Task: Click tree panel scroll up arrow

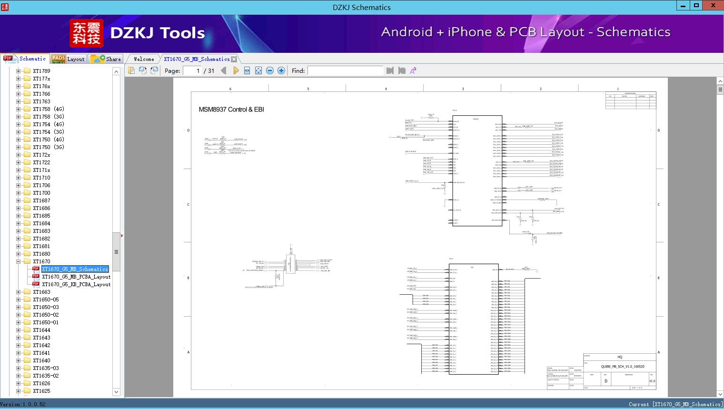Action: tap(116, 71)
